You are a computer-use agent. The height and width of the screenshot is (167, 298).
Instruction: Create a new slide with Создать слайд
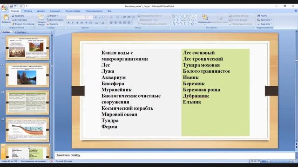(41, 20)
